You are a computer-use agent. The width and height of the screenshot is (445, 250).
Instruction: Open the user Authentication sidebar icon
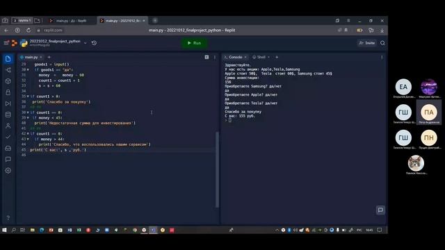pyautogui.click(x=8, y=126)
